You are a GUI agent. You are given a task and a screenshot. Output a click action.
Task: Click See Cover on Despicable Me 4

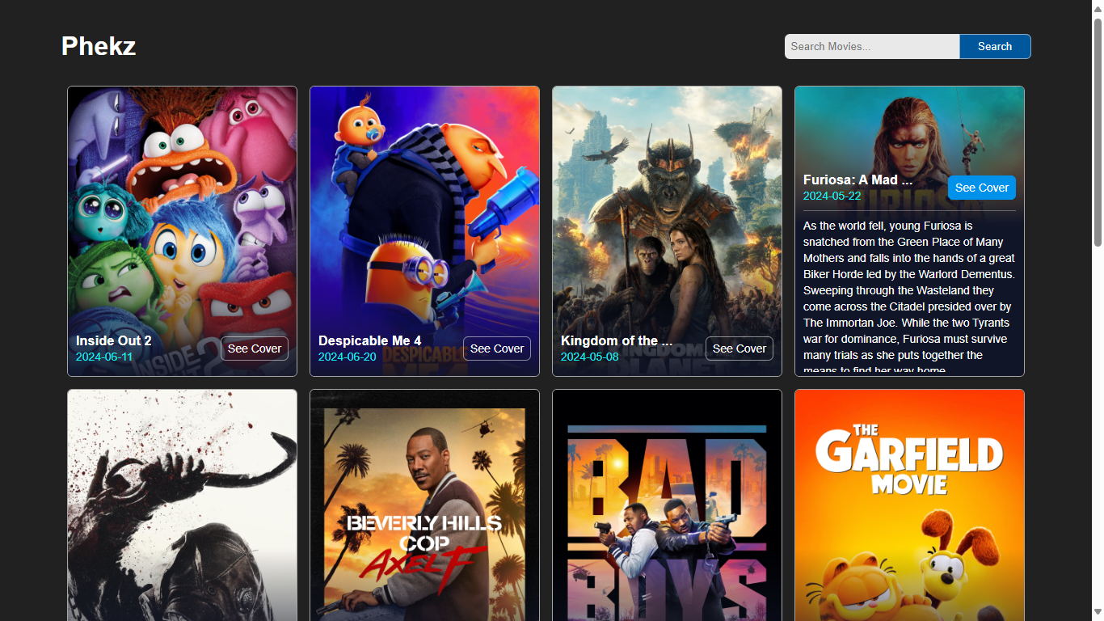tap(497, 349)
